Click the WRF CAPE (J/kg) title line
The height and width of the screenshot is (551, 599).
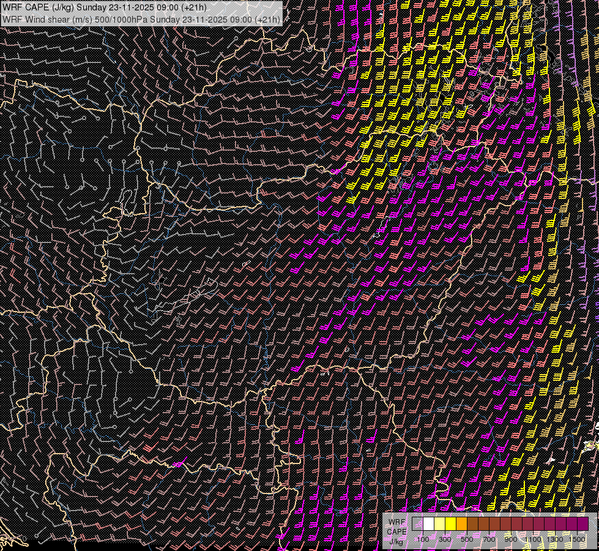pyautogui.click(x=104, y=7)
